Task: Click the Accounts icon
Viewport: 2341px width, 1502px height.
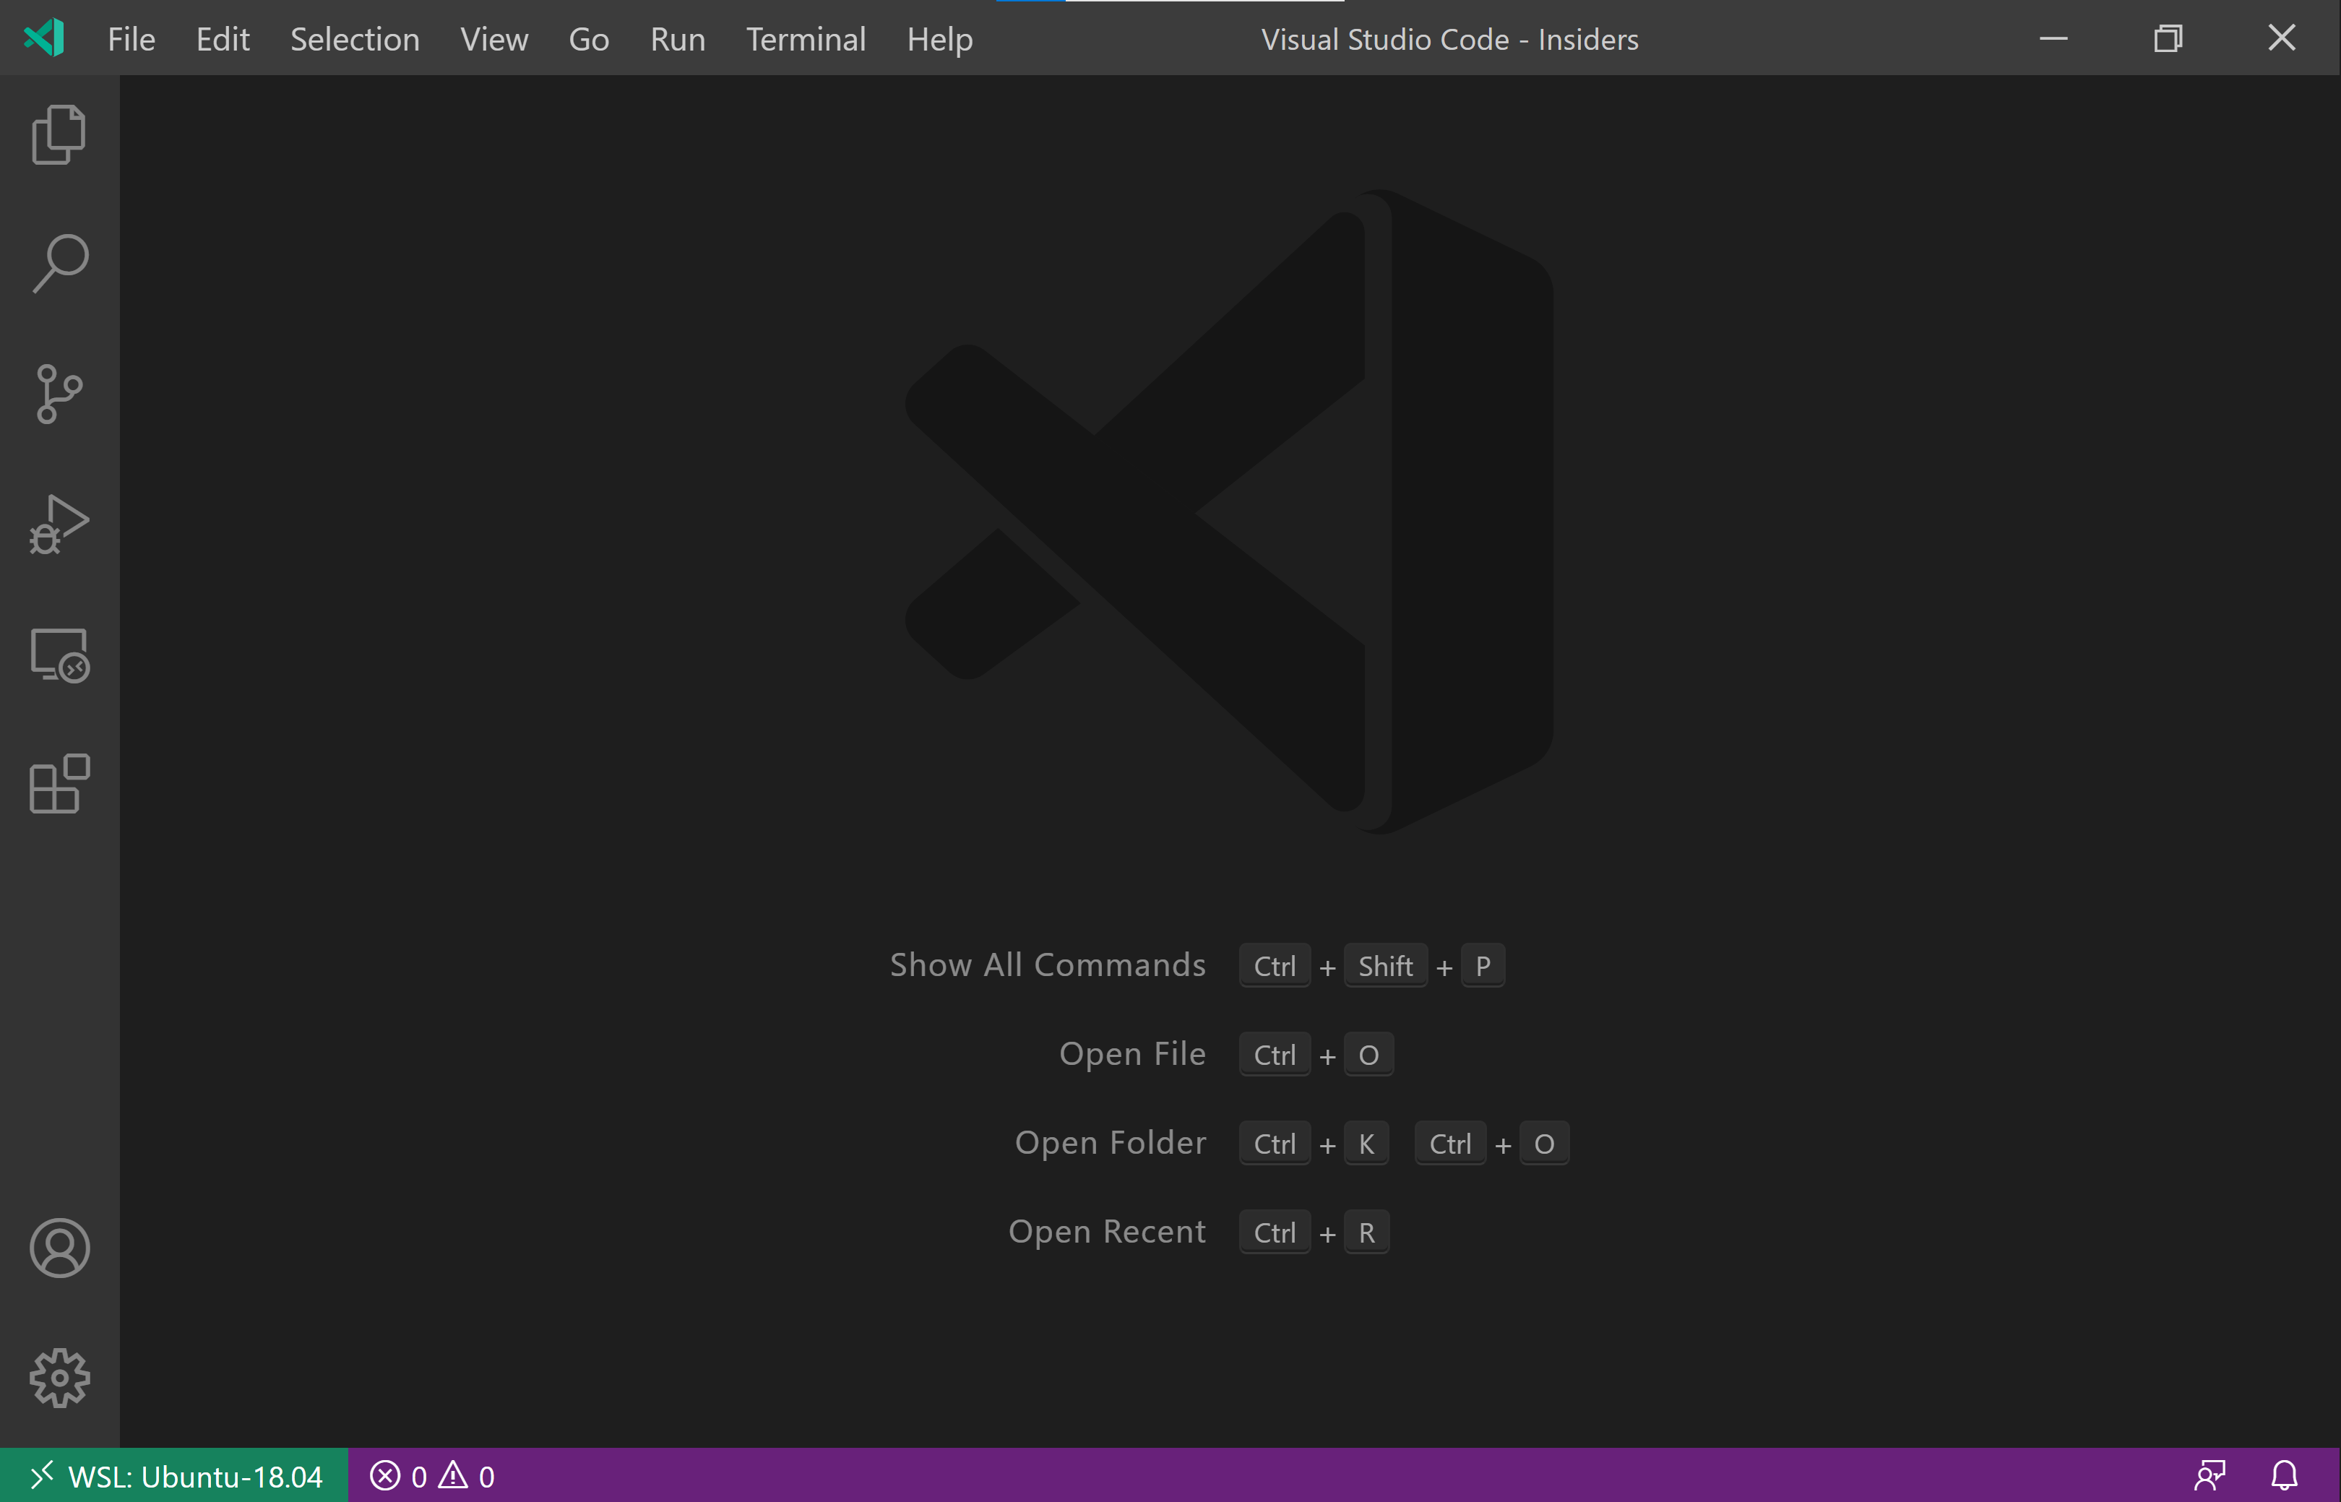Action: (x=59, y=1248)
